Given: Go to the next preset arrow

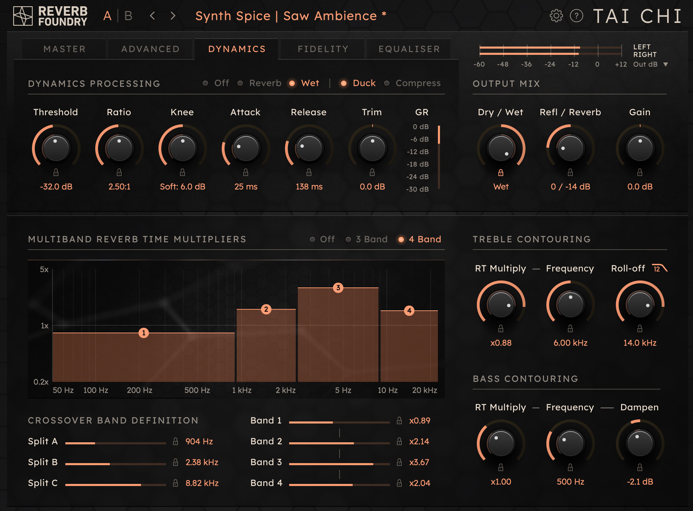Looking at the screenshot, I should (x=173, y=16).
